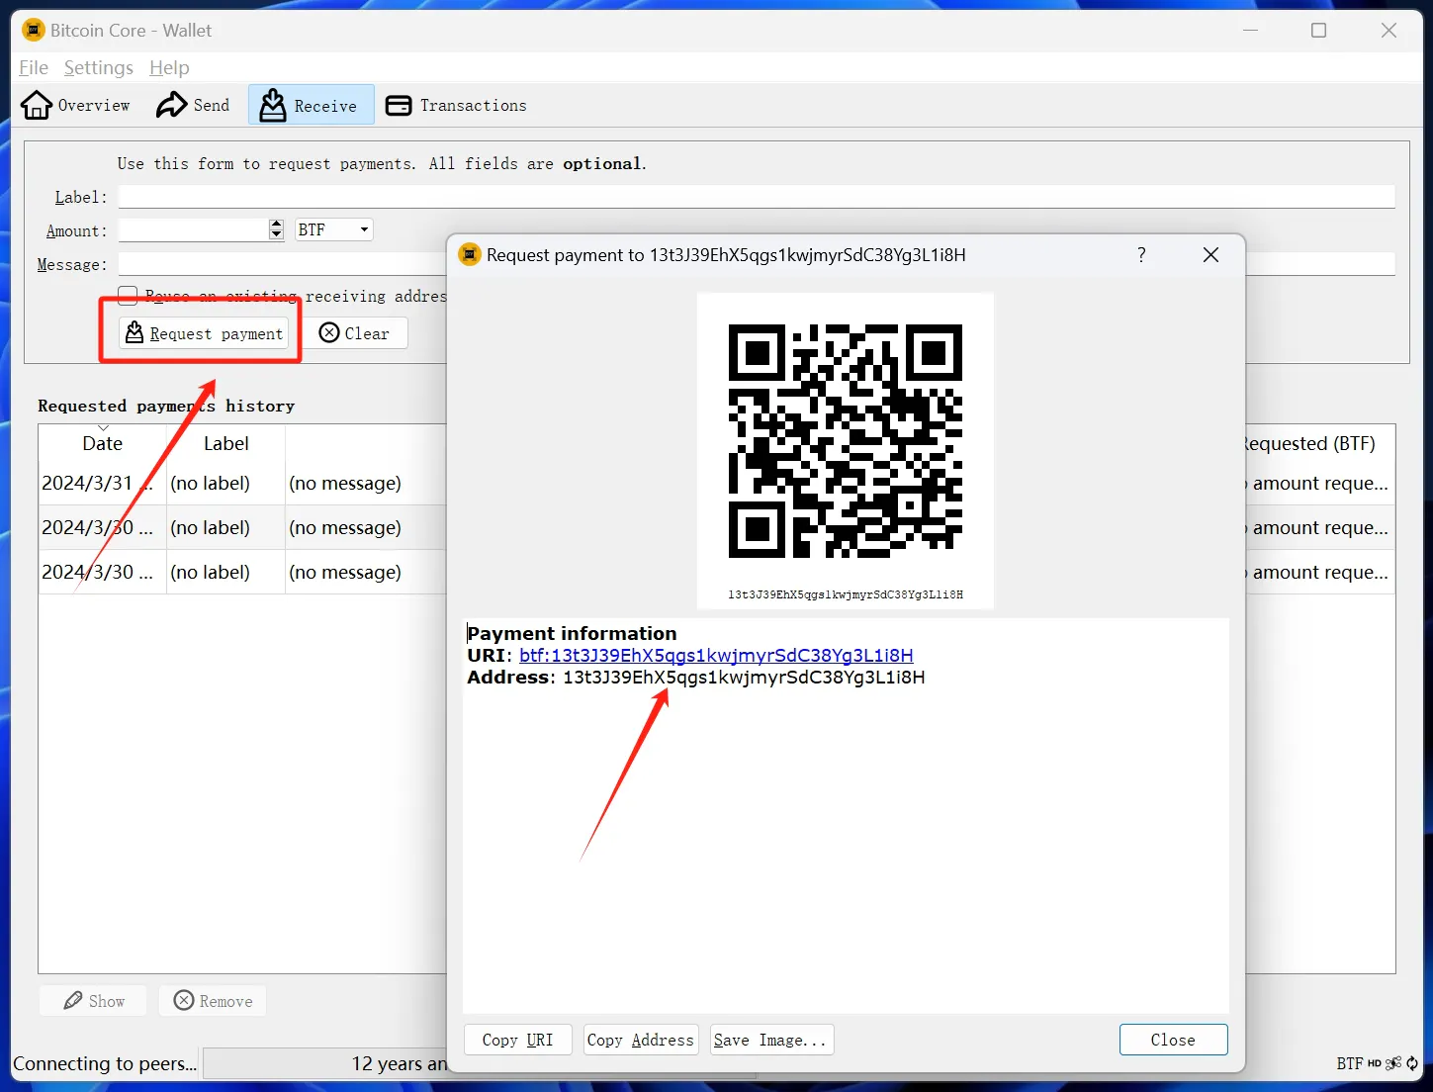Viewport: 1433px width, 1092px height.
Task: Open the Settings menu
Action: tap(98, 67)
